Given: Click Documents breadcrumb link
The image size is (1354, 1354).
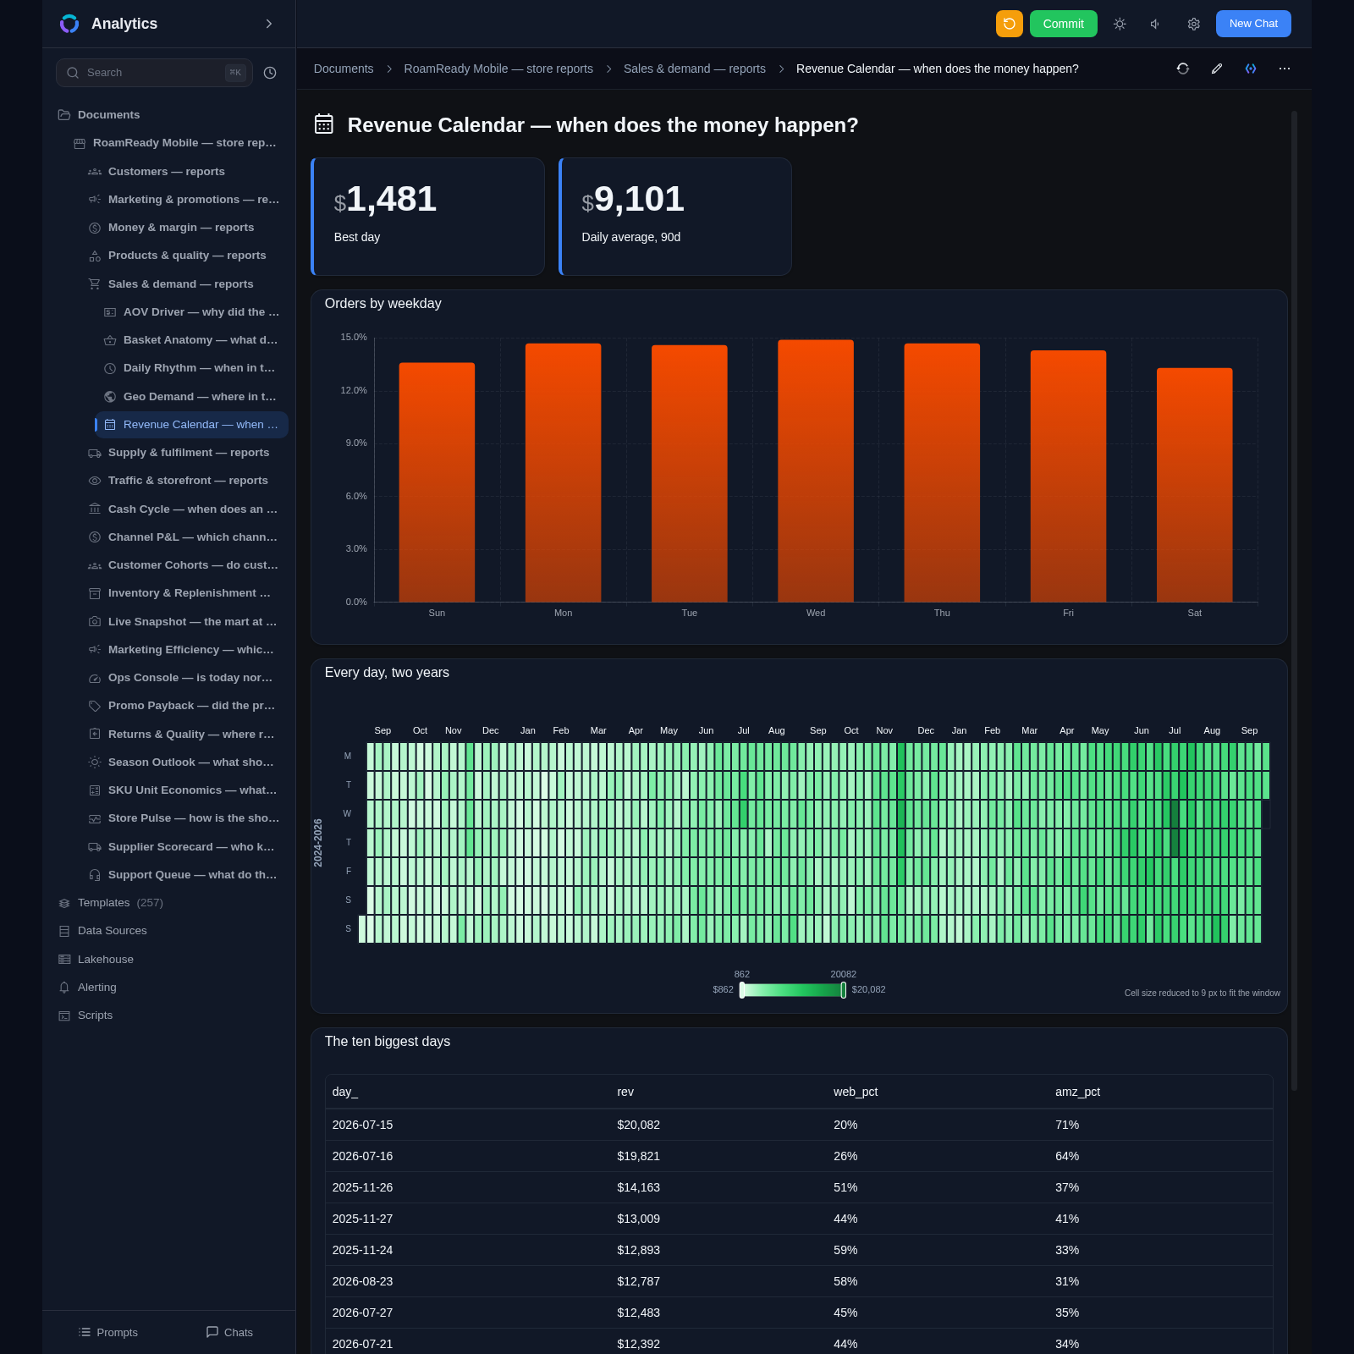Looking at the screenshot, I should click(x=344, y=69).
